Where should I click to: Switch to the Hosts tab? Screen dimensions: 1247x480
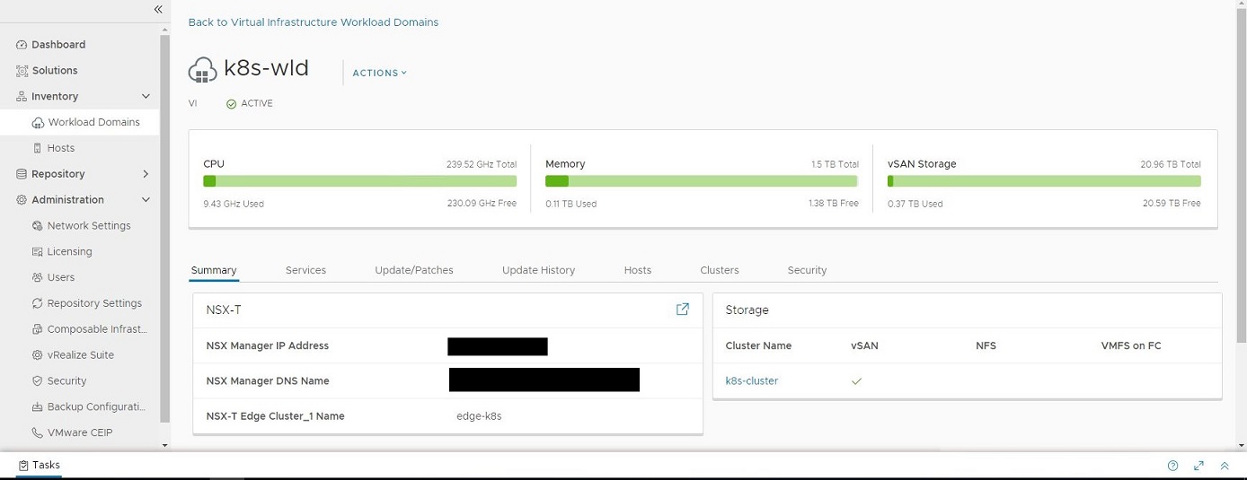(638, 270)
